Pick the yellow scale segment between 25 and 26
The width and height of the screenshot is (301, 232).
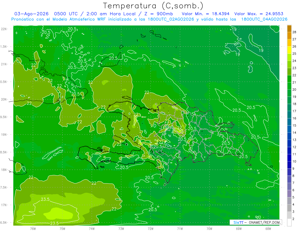click(x=289, y=50)
